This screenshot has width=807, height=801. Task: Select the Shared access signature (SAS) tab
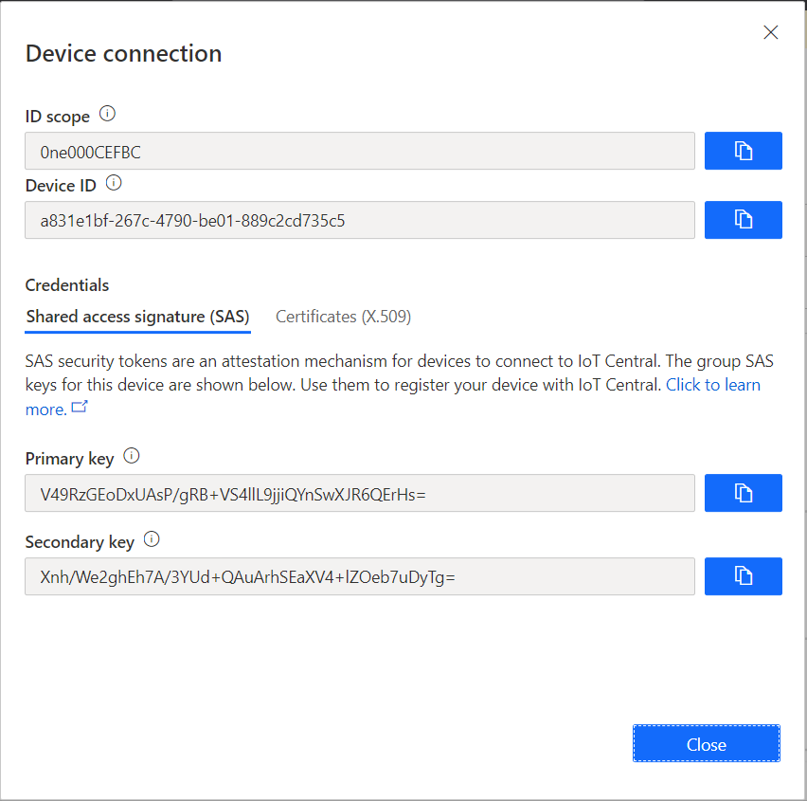(x=137, y=317)
